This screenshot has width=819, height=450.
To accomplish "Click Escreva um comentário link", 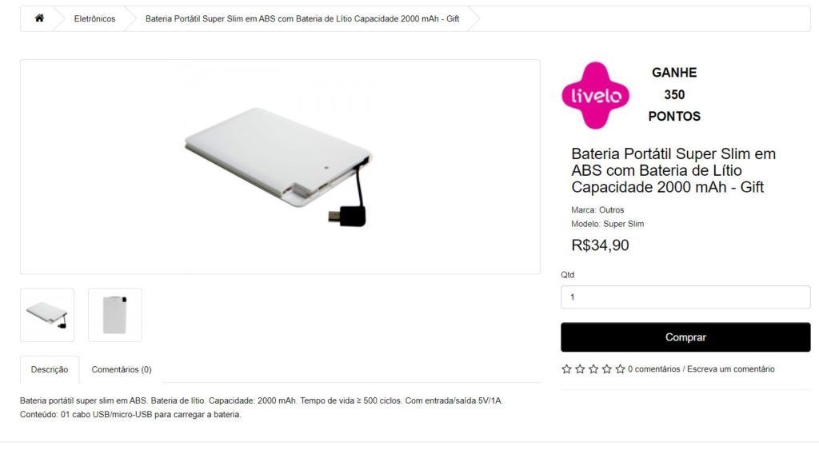I will pyautogui.click(x=731, y=369).
